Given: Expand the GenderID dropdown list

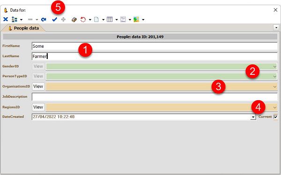Looking at the screenshot, I should pyautogui.click(x=275, y=66).
